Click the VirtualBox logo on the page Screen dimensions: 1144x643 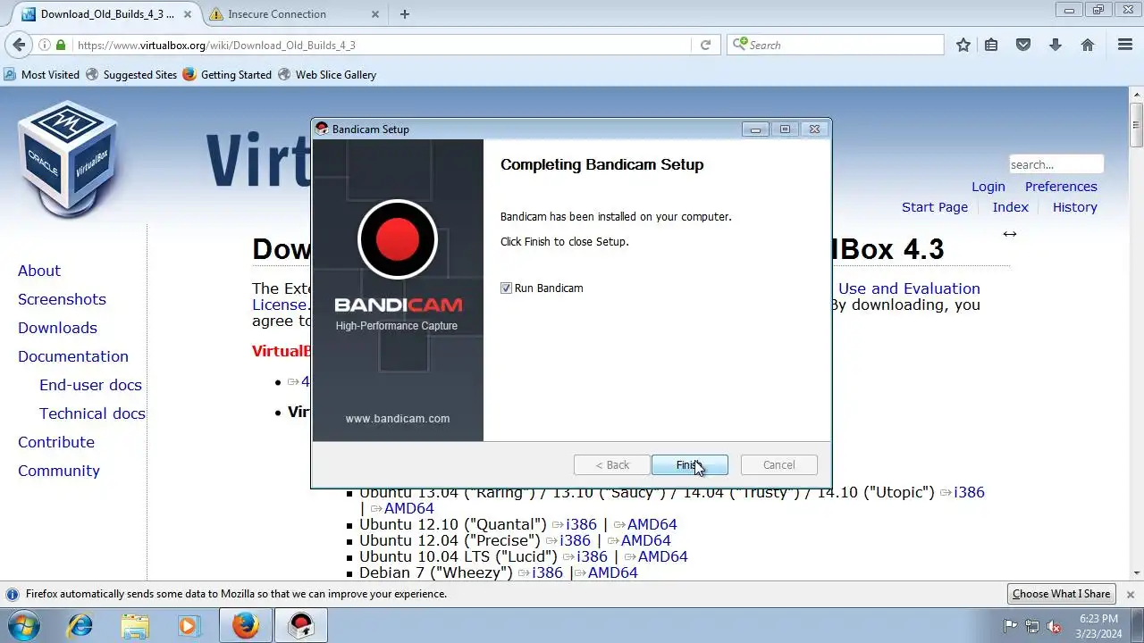[68, 158]
